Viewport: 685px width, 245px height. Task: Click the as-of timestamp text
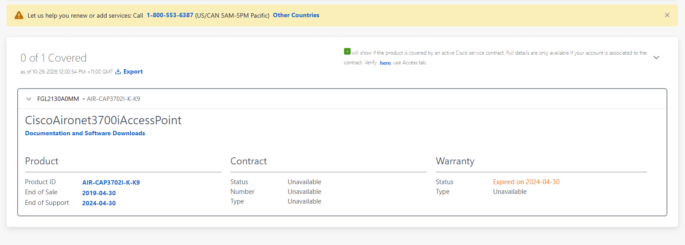coord(67,72)
